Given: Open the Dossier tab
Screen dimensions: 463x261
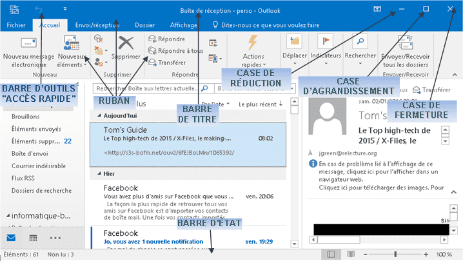Looking at the screenshot, I should (x=145, y=25).
